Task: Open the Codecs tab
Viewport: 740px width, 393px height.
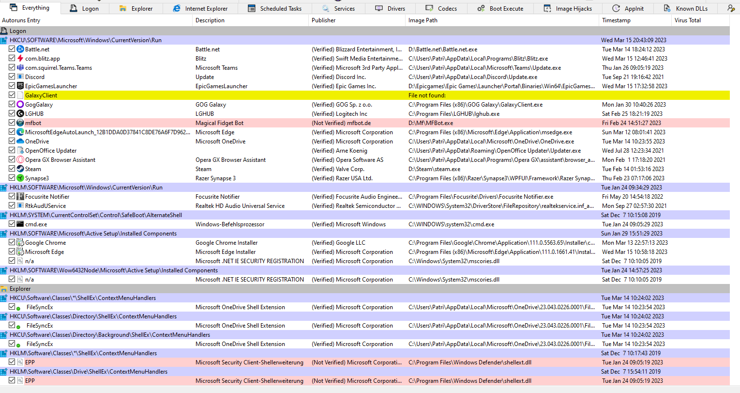Action: (441, 8)
